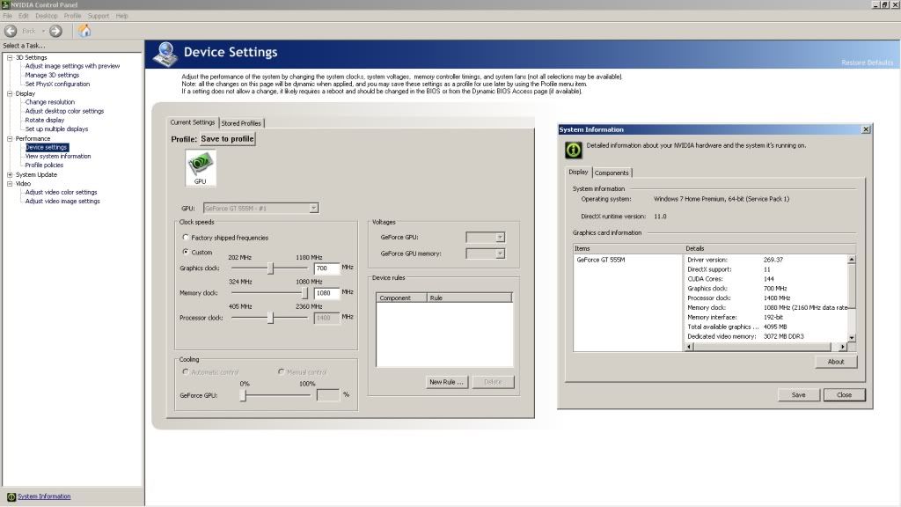
Task: Select Manage 3D settings in the tree
Action: click(x=52, y=76)
